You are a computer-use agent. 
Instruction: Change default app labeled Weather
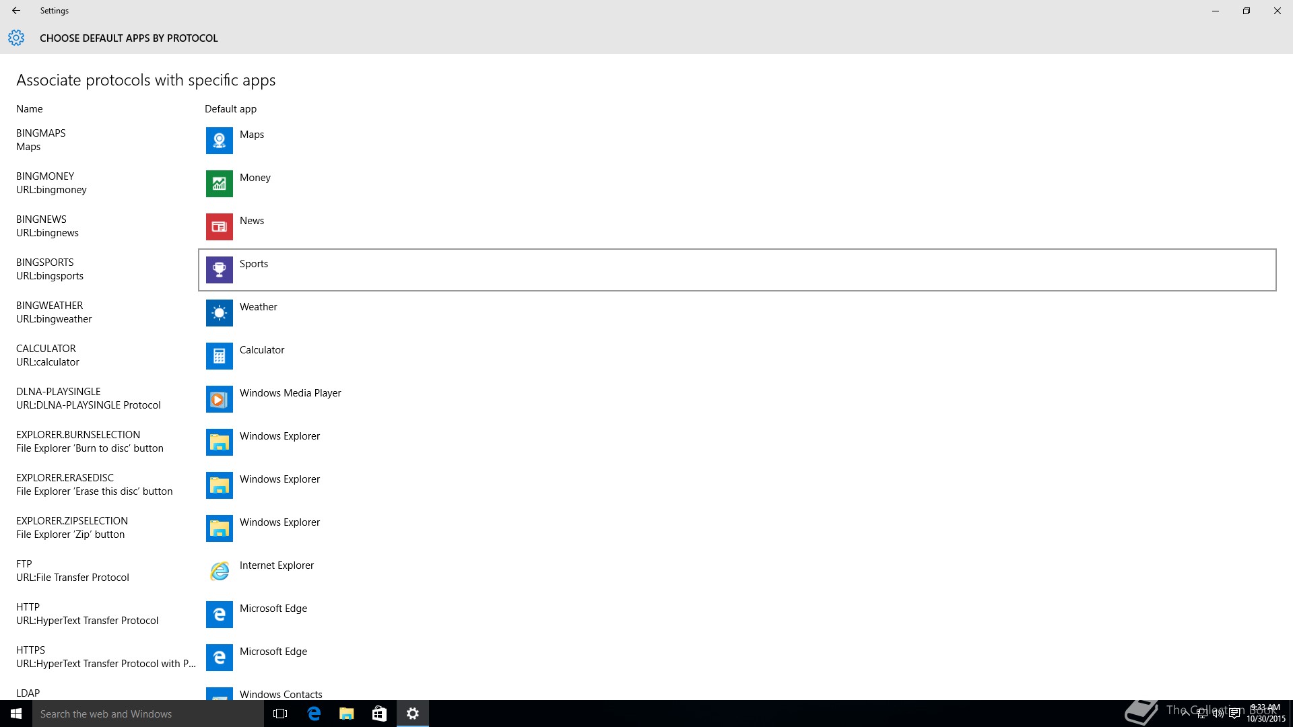coord(259,307)
